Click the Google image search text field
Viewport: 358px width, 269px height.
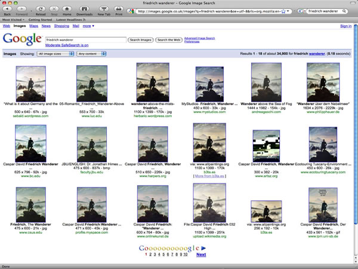[85, 40]
